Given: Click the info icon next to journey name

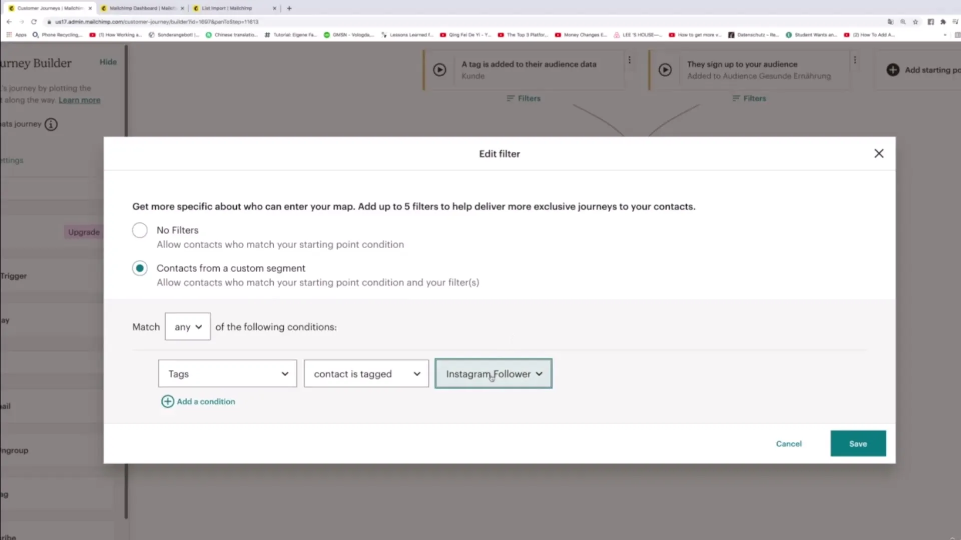Looking at the screenshot, I should point(51,124).
